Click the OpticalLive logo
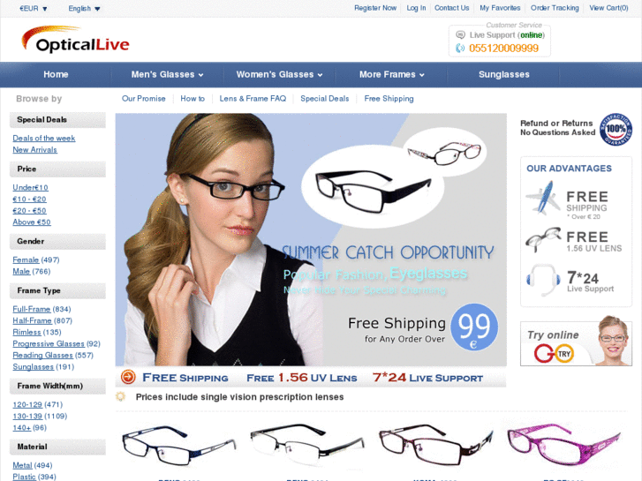This screenshot has width=642, height=481. (x=75, y=40)
